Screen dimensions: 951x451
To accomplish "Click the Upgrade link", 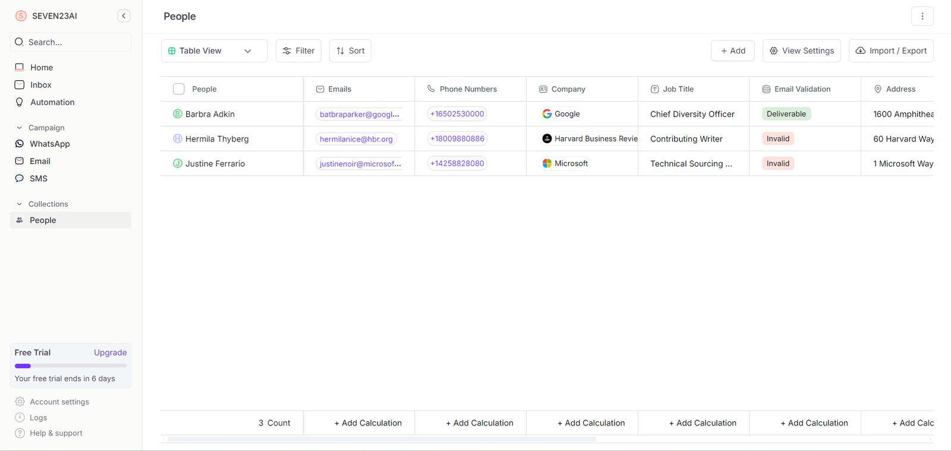I will (x=110, y=352).
